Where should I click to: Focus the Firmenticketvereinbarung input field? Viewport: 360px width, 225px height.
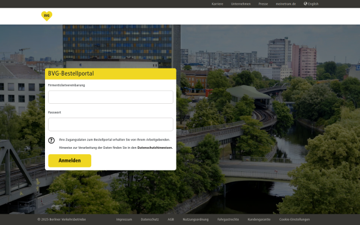(x=110, y=97)
